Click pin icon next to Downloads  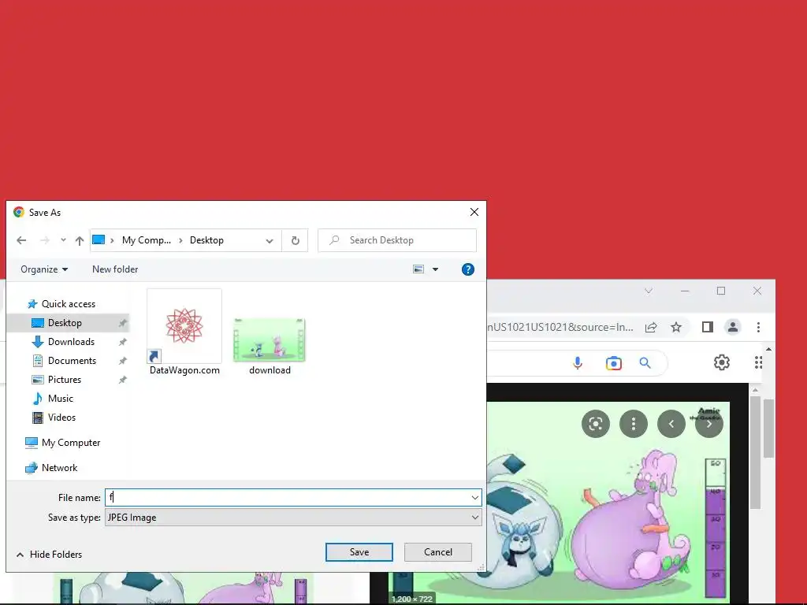pyautogui.click(x=122, y=342)
